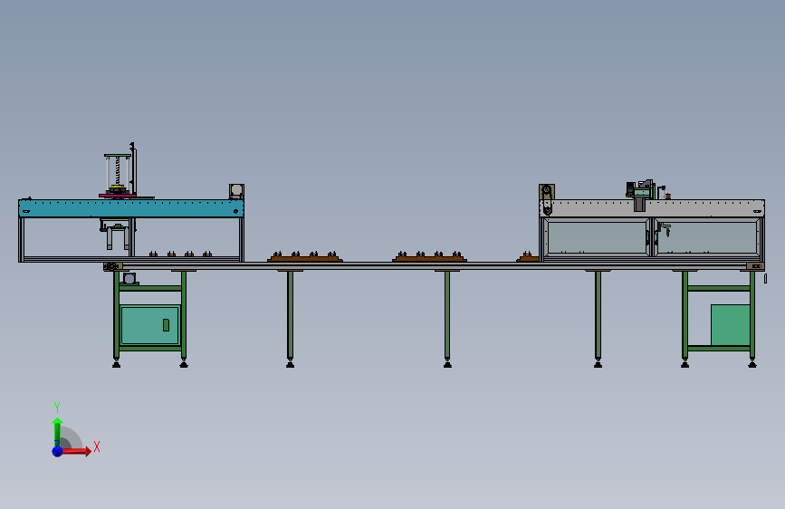Click the blue Z axis ball of the triad

tap(57, 451)
